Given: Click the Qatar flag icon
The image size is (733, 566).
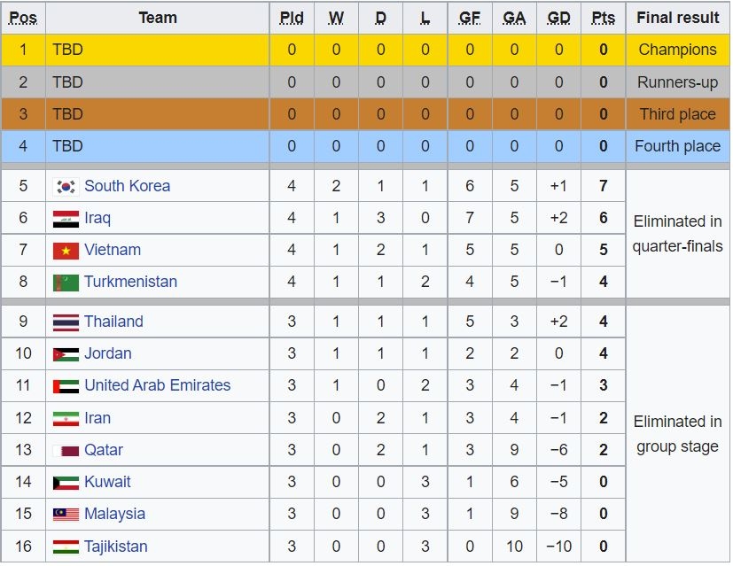Looking at the screenshot, I should (x=66, y=451).
